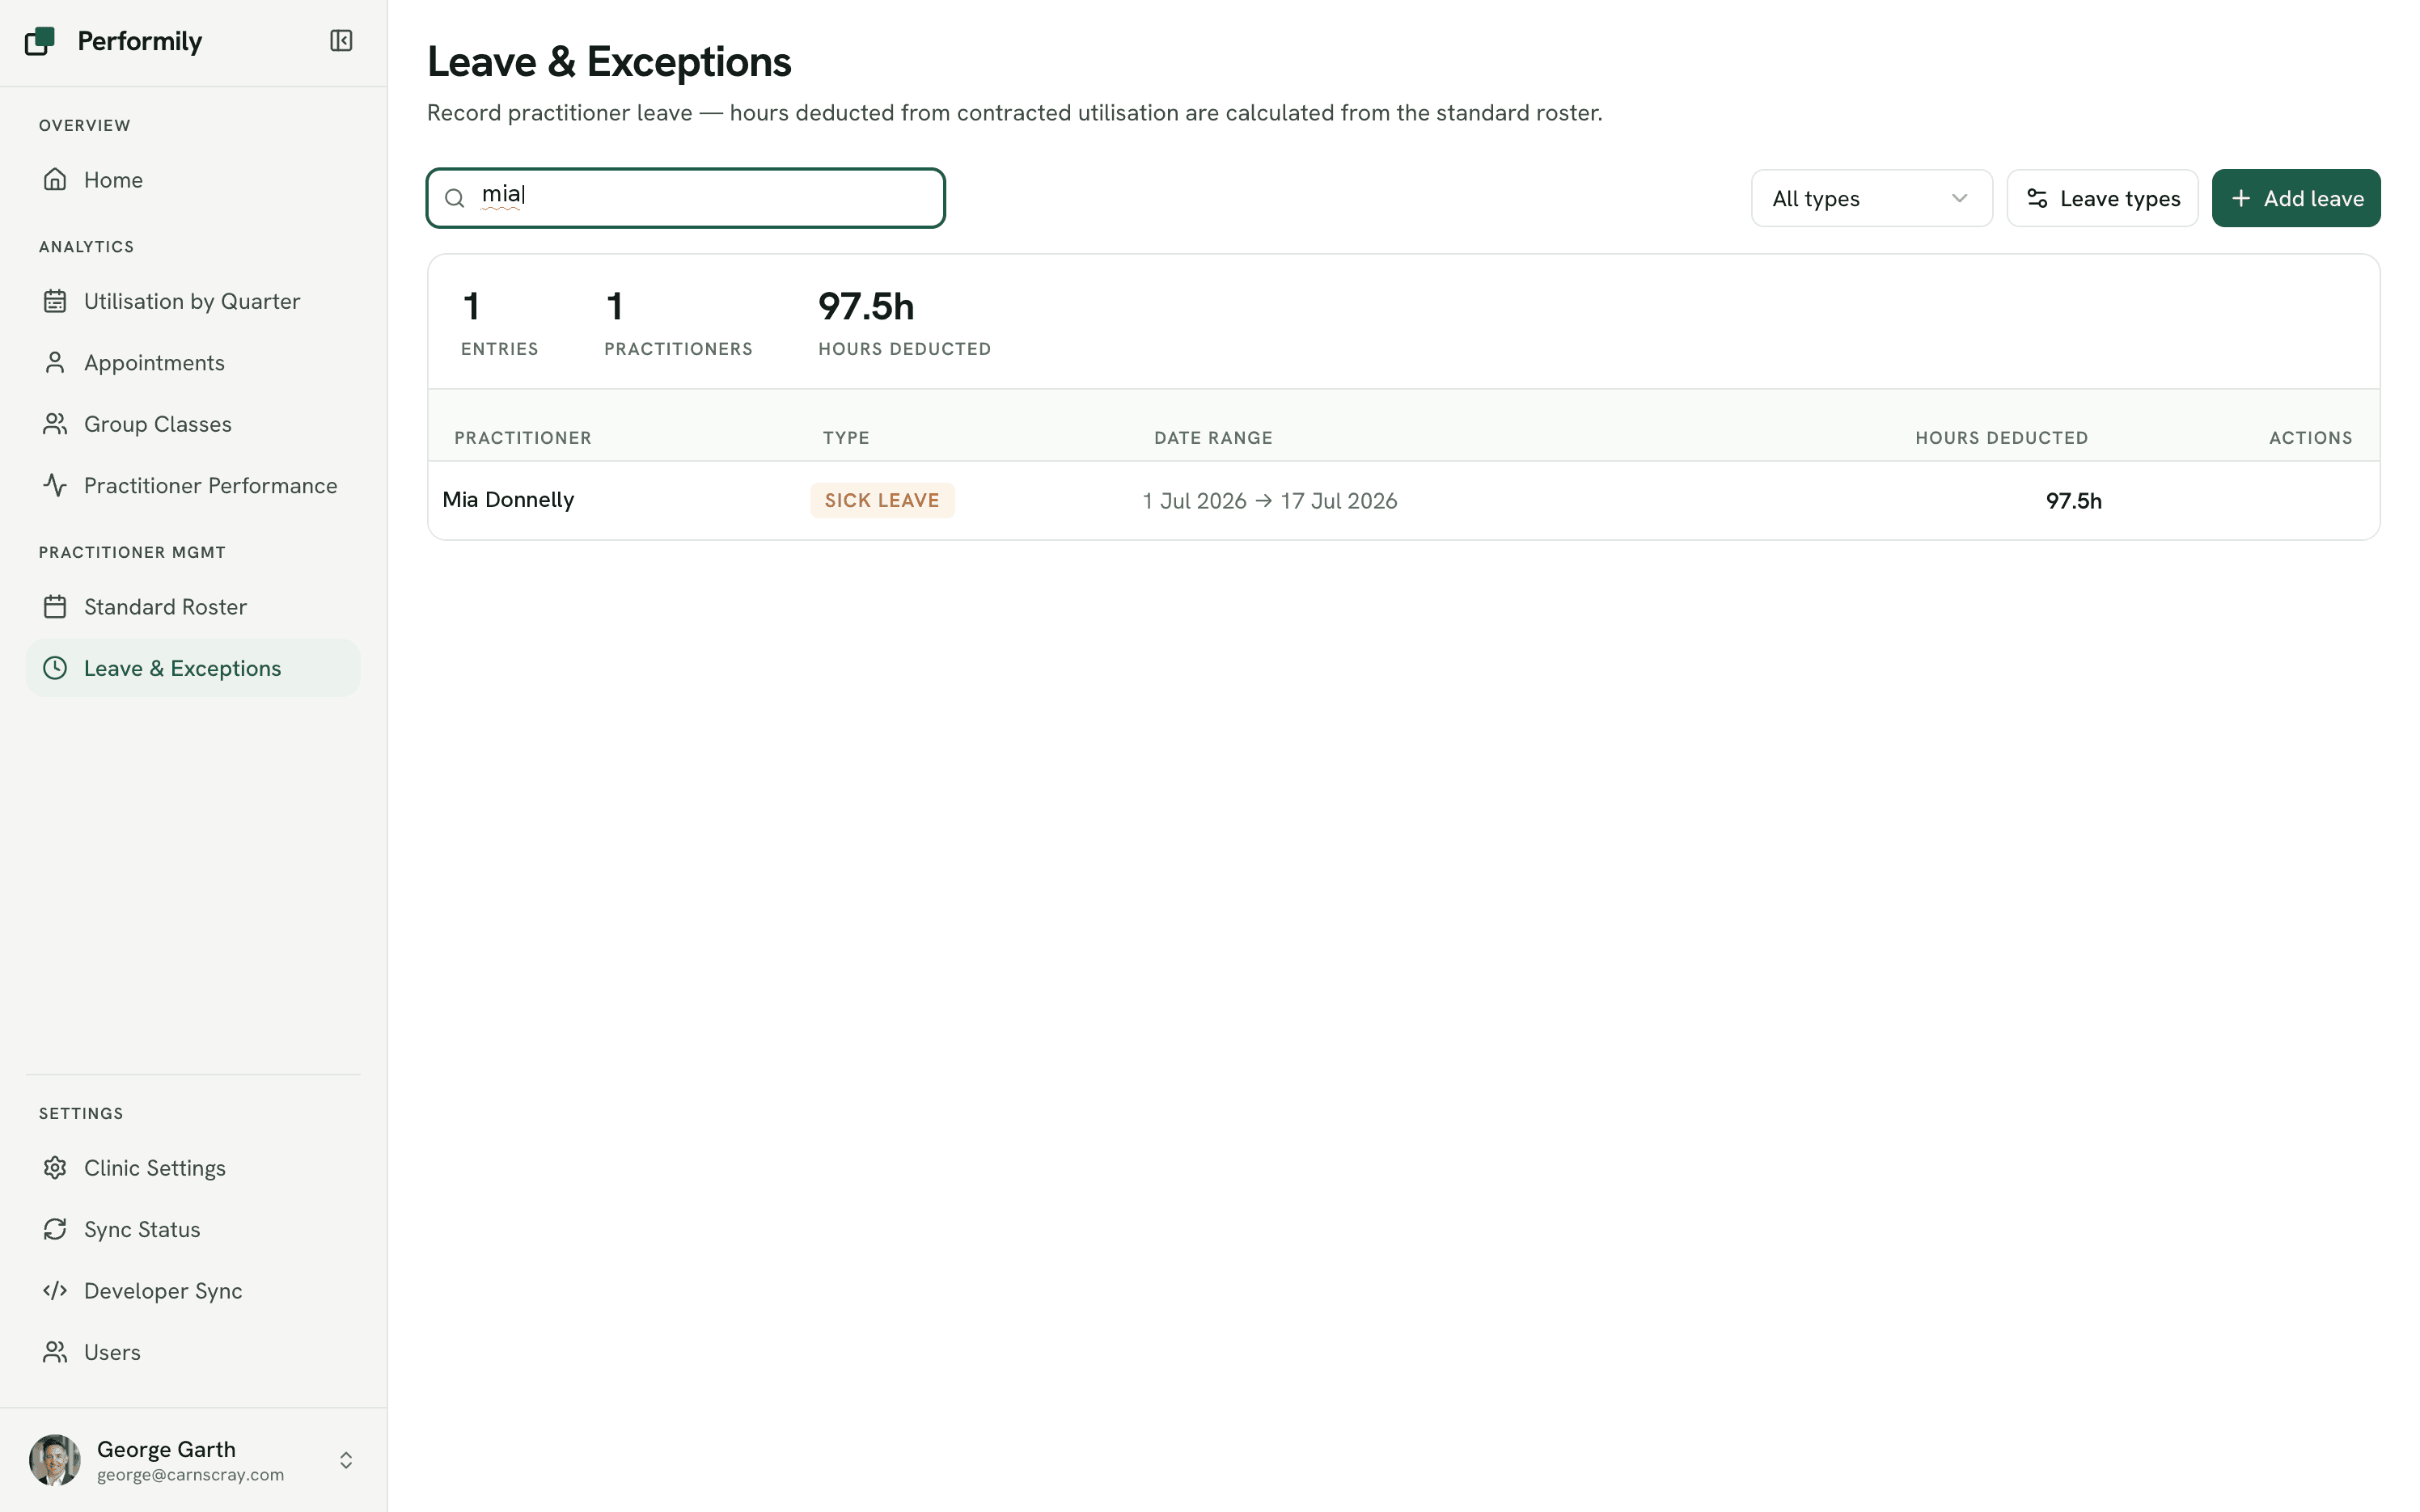Expand the George Garth account menu chevron

(346, 1460)
